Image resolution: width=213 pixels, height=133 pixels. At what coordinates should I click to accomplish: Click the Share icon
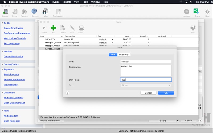(196, 11)
